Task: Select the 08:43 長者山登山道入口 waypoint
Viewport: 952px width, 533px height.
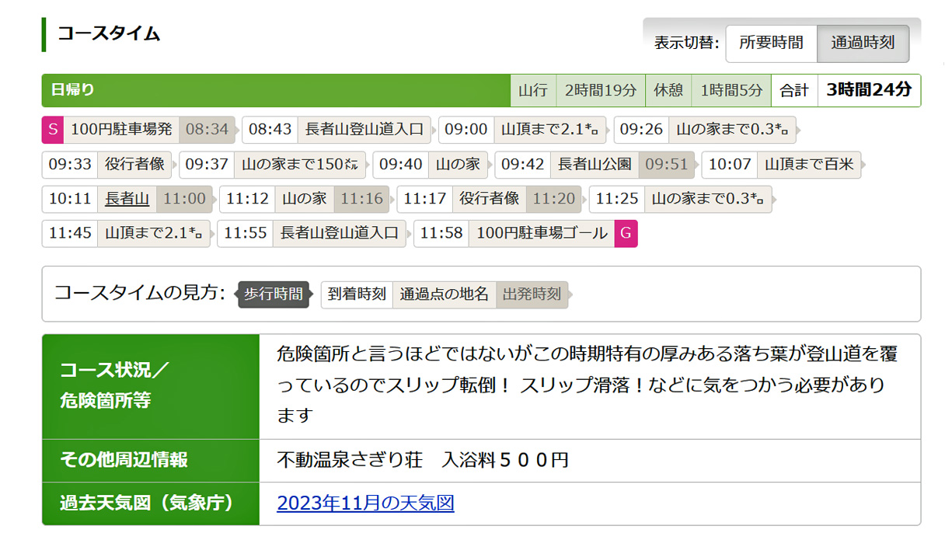Action: coord(364,129)
